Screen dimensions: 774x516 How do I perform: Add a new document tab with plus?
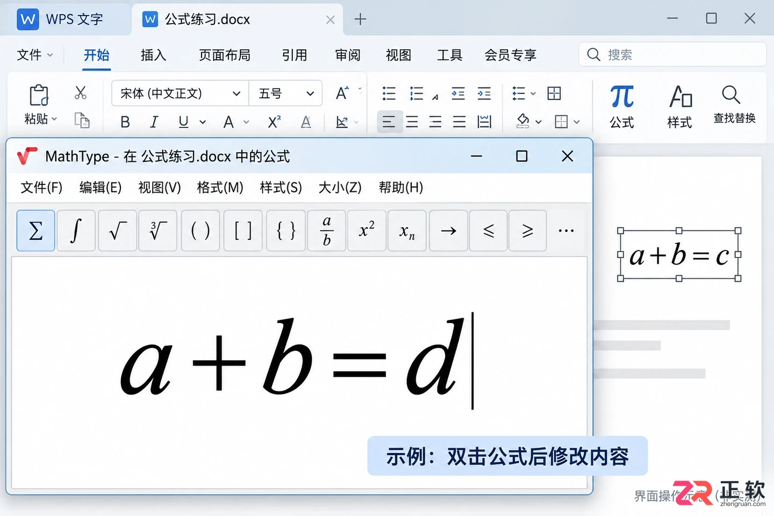(x=360, y=19)
